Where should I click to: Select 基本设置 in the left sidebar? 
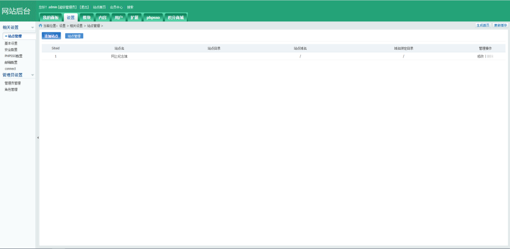[x=11, y=43]
